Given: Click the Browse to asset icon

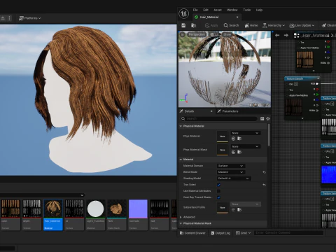Looking at the screenshot, I should coord(193,25).
